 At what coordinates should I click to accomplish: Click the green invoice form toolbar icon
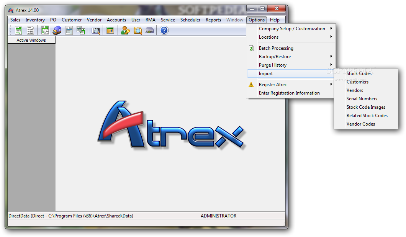point(18,31)
